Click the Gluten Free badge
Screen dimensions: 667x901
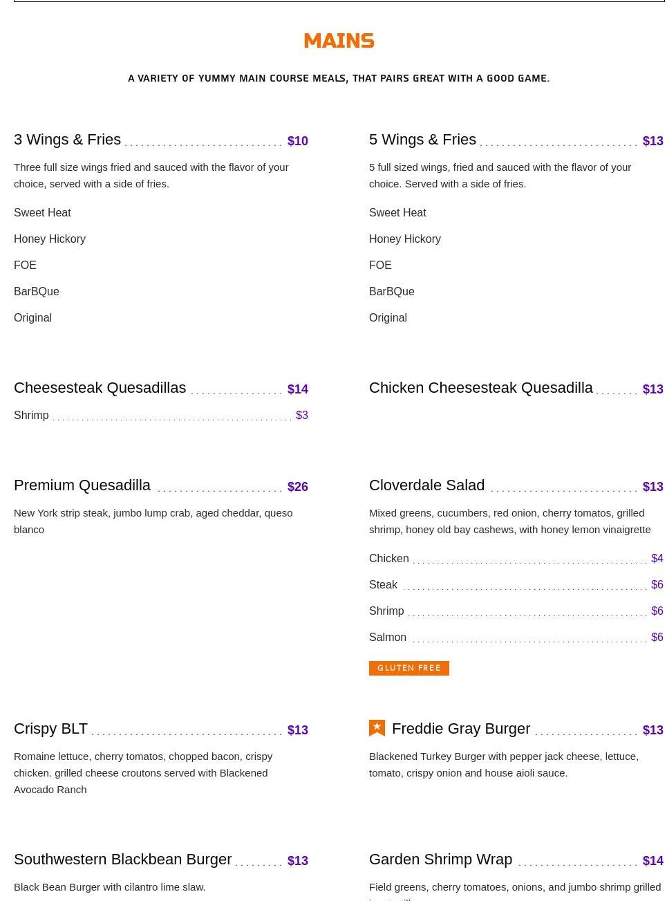pyautogui.click(x=409, y=668)
